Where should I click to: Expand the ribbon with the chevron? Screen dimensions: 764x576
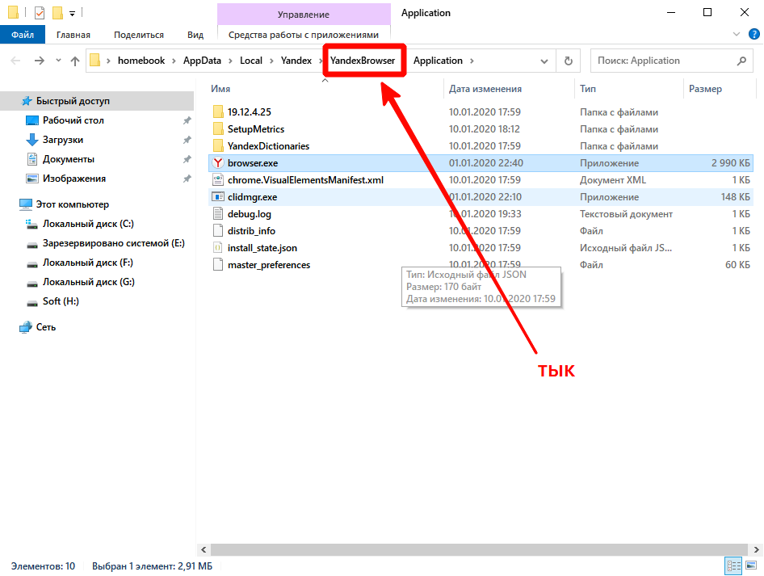coord(737,34)
